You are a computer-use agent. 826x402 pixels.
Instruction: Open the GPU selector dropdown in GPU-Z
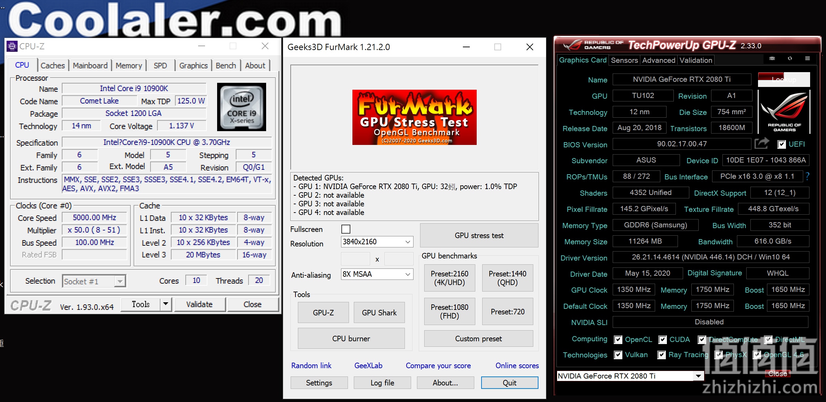[x=630, y=376]
